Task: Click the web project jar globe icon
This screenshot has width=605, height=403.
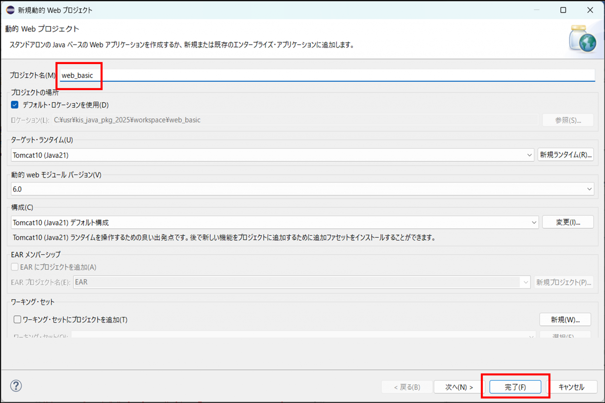Action: coord(582,39)
